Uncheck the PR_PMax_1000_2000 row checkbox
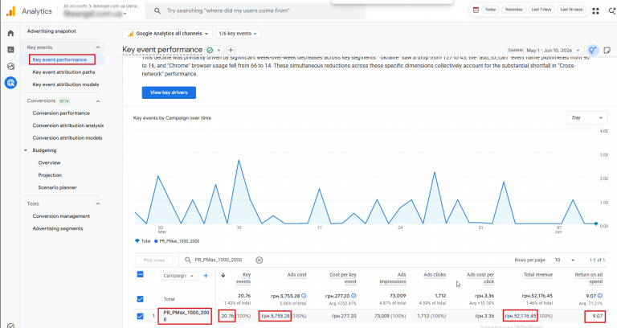The image size is (617, 328). click(140, 316)
